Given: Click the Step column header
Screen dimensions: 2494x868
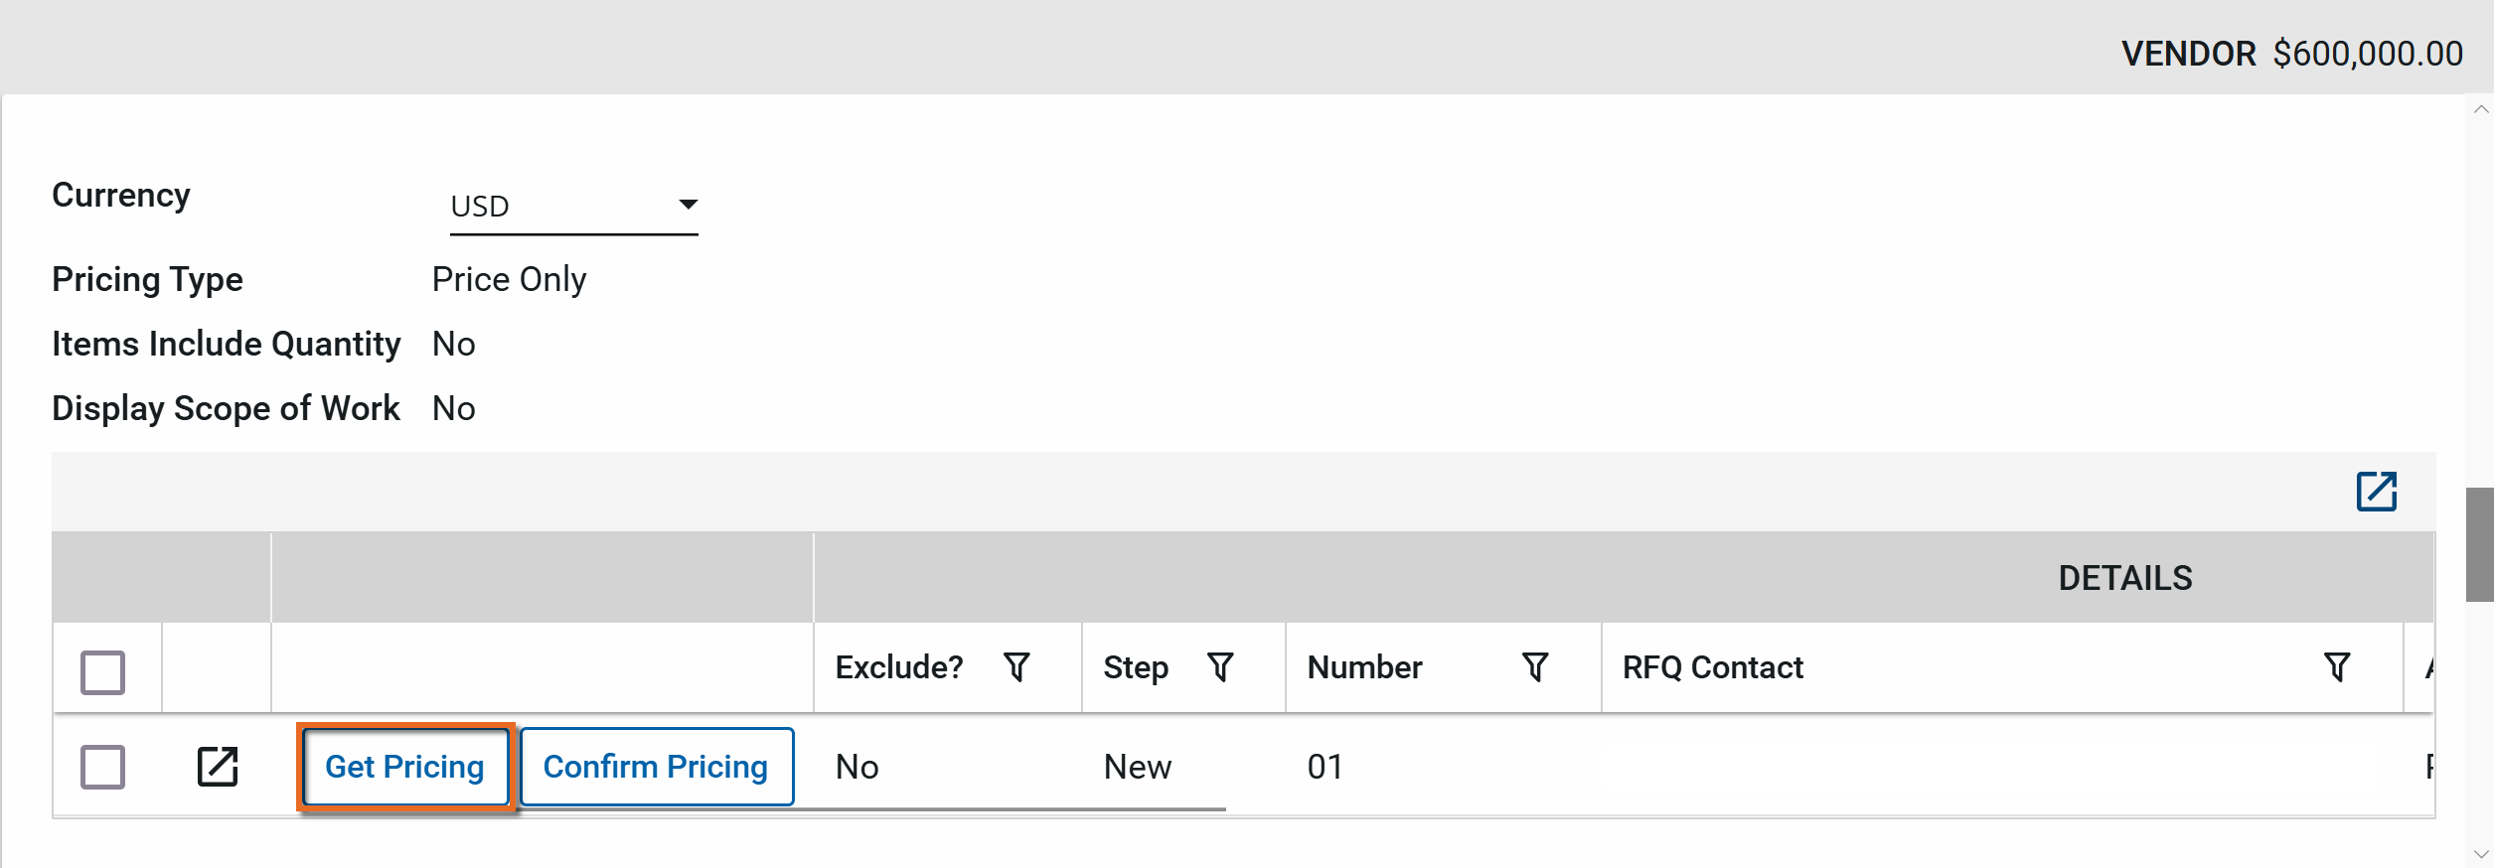Looking at the screenshot, I should pyautogui.click(x=1136, y=667).
